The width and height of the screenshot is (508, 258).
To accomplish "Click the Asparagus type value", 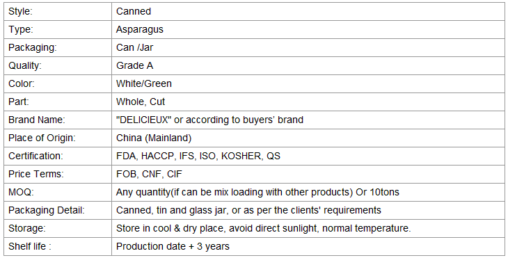I will [140, 29].
